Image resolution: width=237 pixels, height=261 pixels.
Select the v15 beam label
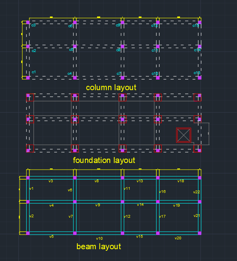point(140,236)
